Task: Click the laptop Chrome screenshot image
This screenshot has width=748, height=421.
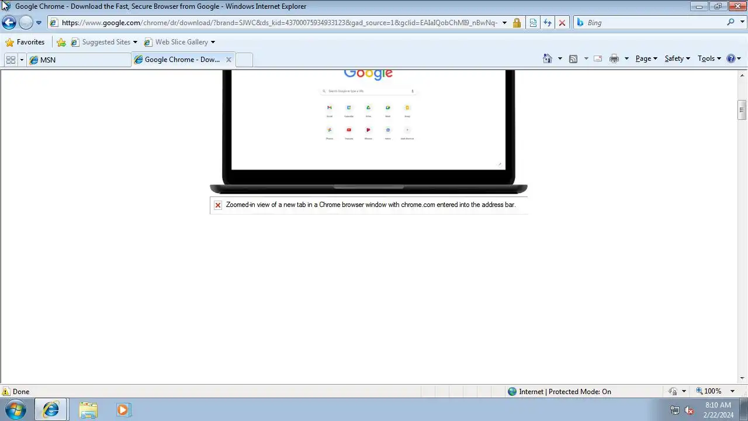Action: coord(369,132)
